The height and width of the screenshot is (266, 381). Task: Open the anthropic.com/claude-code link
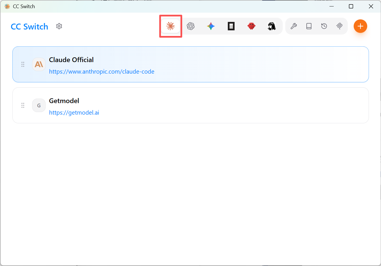[x=102, y=72]
